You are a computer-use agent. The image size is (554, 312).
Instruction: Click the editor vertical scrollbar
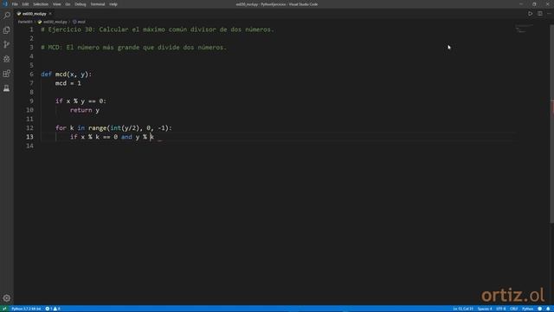click(x=552, y=124)
